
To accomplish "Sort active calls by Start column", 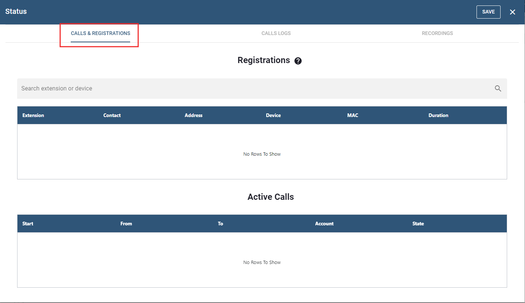I will (x=28, y=224).
